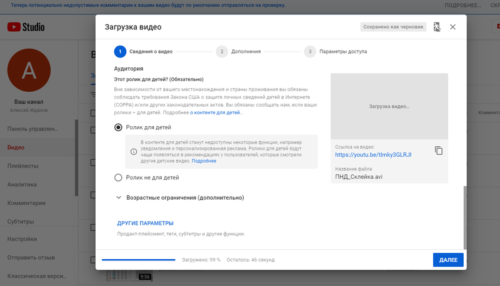The width and height of the screenshot is (500, 286).
Task: Click 'Осталось: 46 секунд' status text
Action: pos(251,260)
